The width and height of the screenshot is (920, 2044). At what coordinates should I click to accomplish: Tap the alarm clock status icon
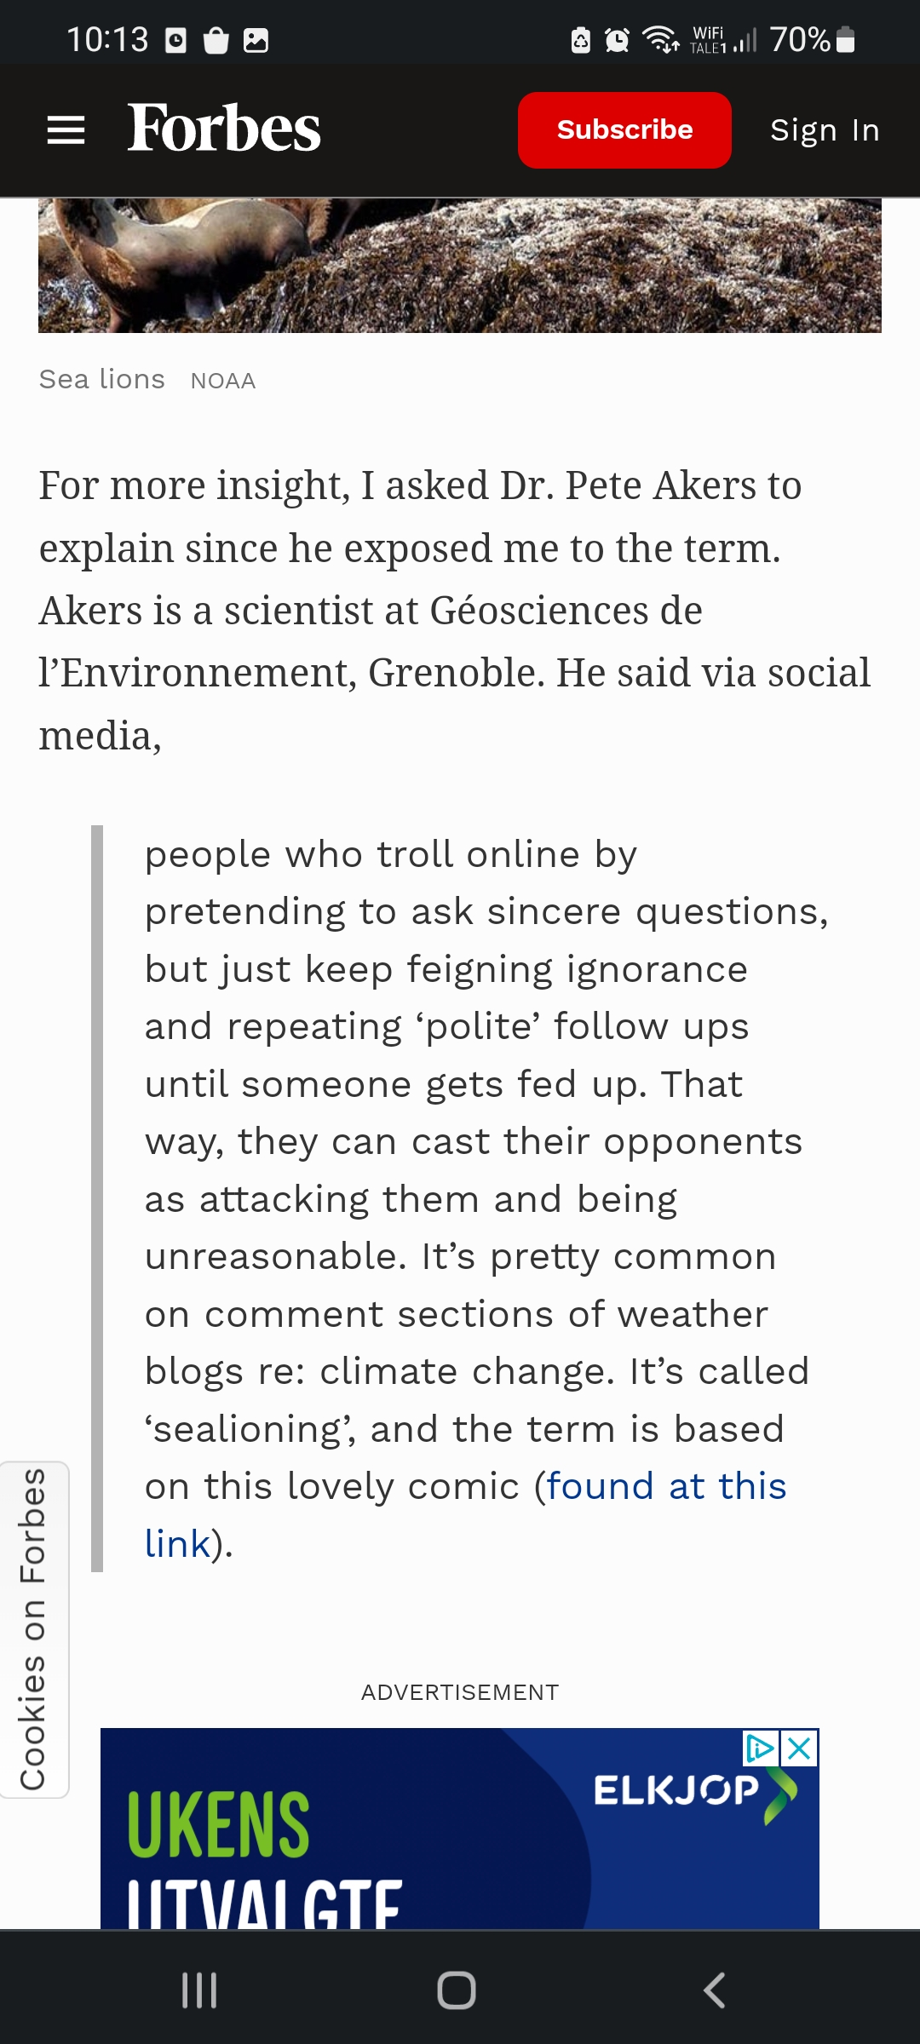[617, 40]
